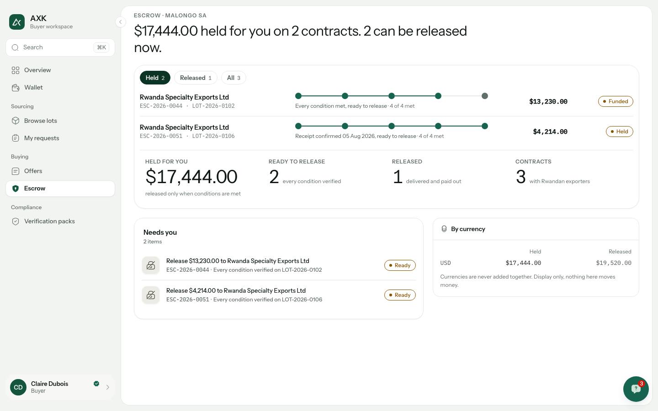Open Overview via its grid icon
The width and height of the screenshot is (658, 411).
[16, 70]
